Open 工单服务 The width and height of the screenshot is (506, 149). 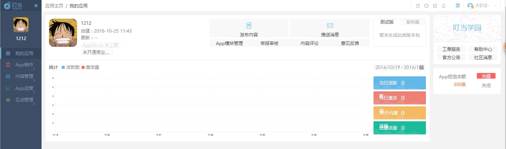(451, 49)
